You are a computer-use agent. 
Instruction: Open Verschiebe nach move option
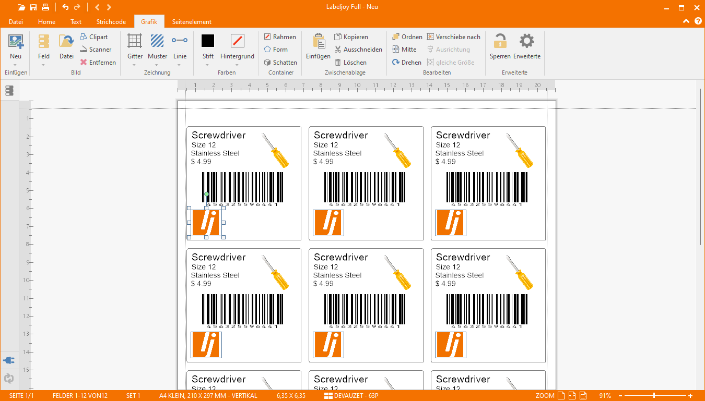(453, 37)
